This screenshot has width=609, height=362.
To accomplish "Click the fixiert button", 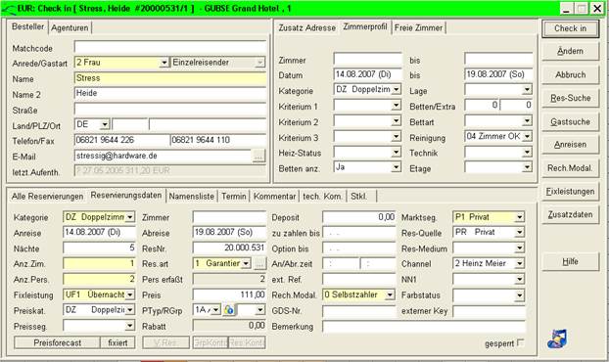I will point(117,342).
